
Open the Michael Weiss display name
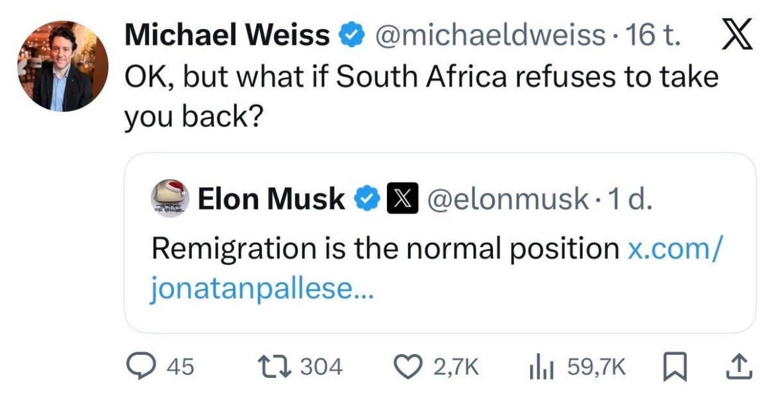coord(227,36)
